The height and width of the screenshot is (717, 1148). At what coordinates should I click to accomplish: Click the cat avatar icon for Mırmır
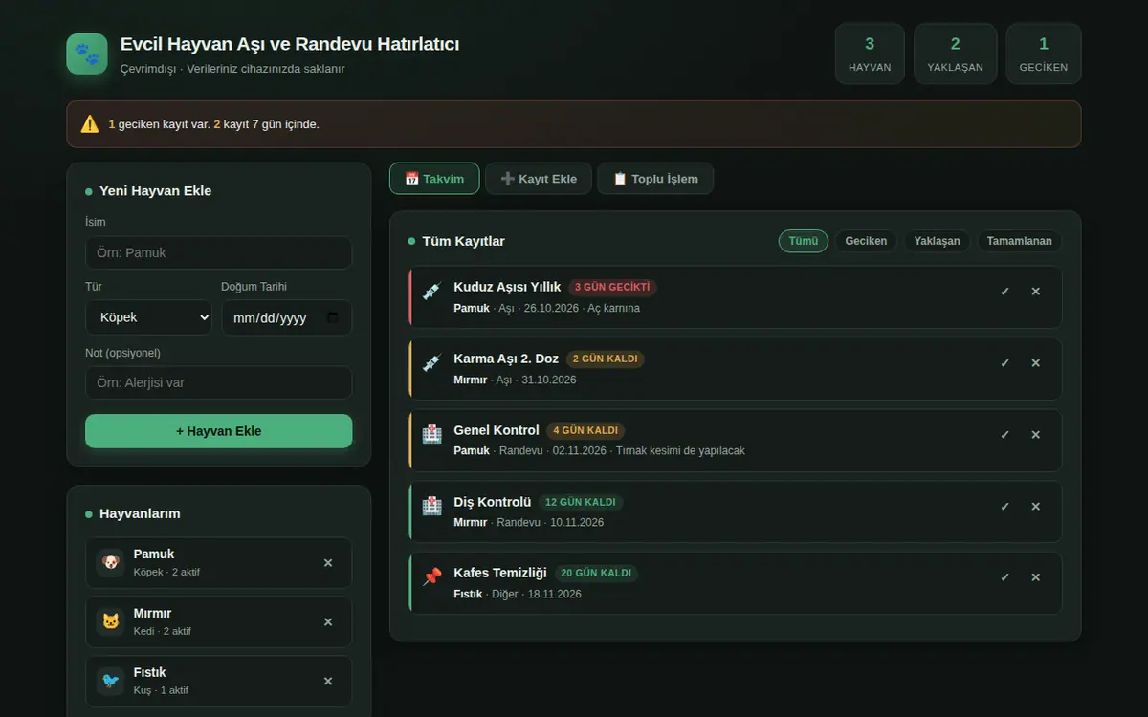(x=111, y=622)
